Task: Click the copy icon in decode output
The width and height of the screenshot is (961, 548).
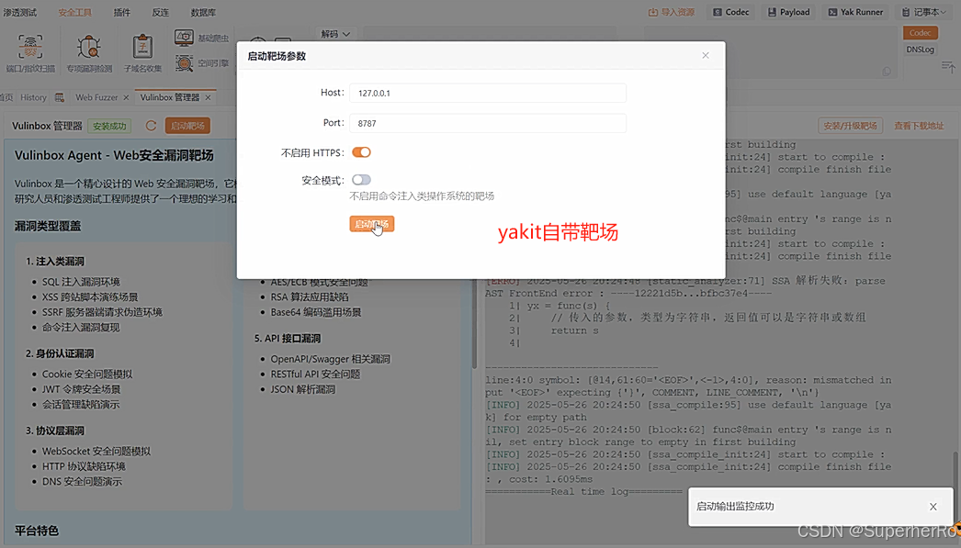Action: (x=887, y=72)
